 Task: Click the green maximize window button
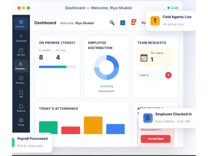(x=28, y=8)
